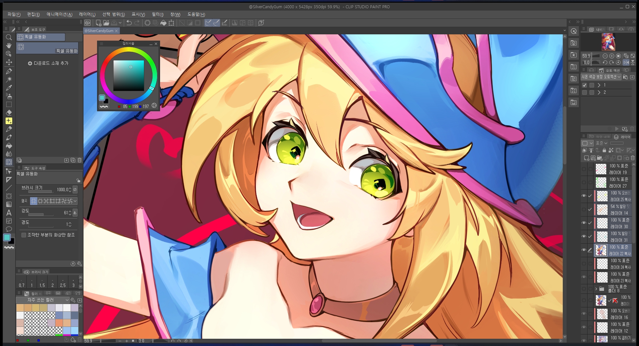Screen dimensions: 639x346
Task: Pick the Hand (move view) tool
Action: click(9, 46)
